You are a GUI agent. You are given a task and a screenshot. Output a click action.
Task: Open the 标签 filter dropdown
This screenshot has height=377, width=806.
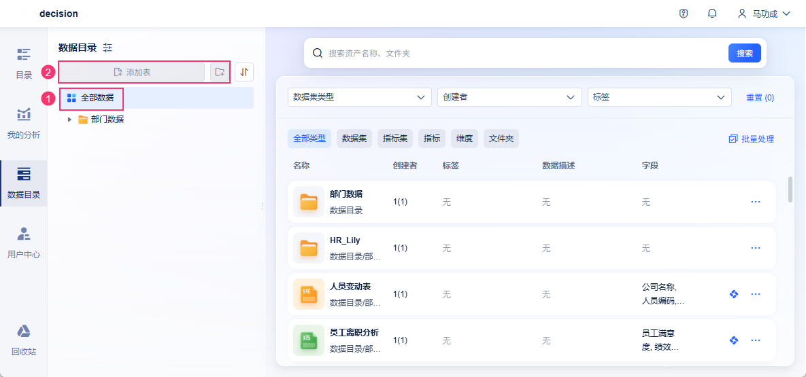coord(658,97)
